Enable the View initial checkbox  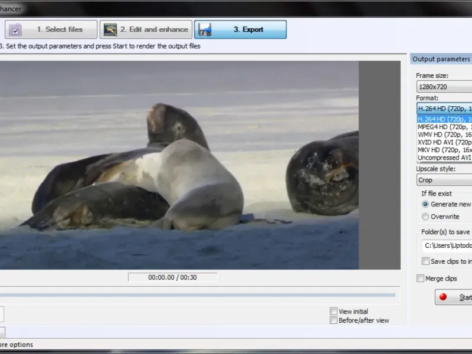pyautogui.click(x=334, y=312)
